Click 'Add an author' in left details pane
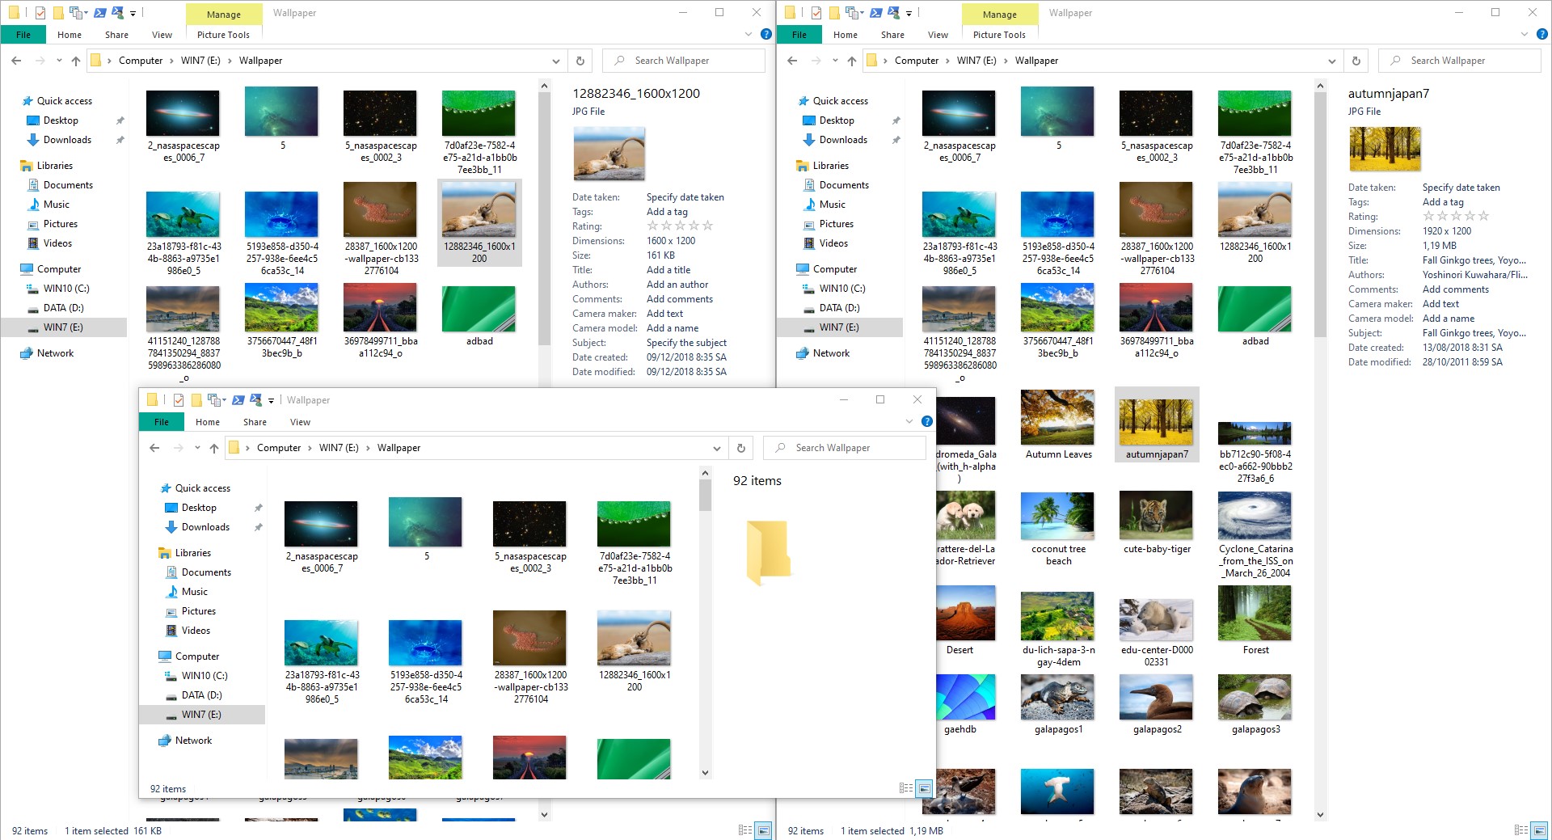This screenshot has height=840, width=1552. click(x=677, y=285)
